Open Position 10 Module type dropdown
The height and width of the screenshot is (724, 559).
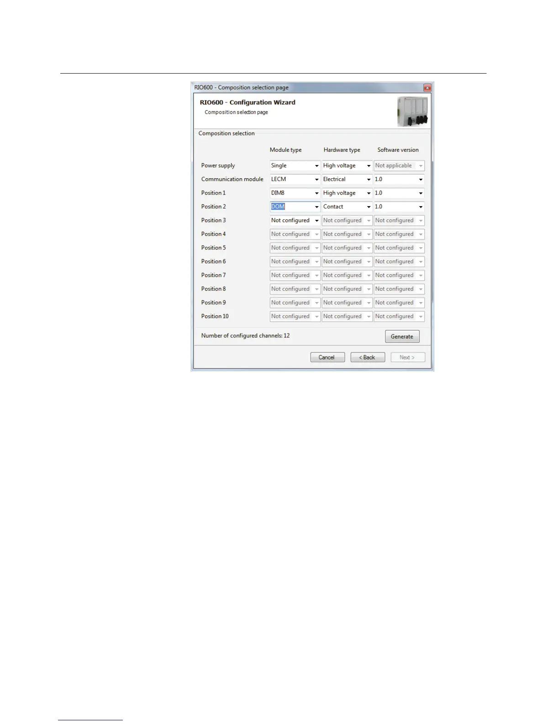(x=295, y=316)
